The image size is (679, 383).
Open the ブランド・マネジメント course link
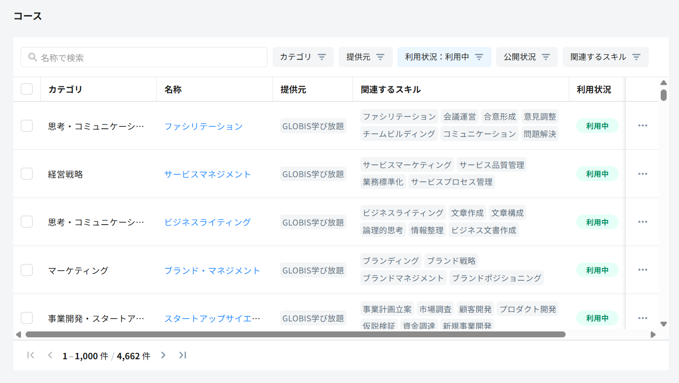click(x=212, y=270)
